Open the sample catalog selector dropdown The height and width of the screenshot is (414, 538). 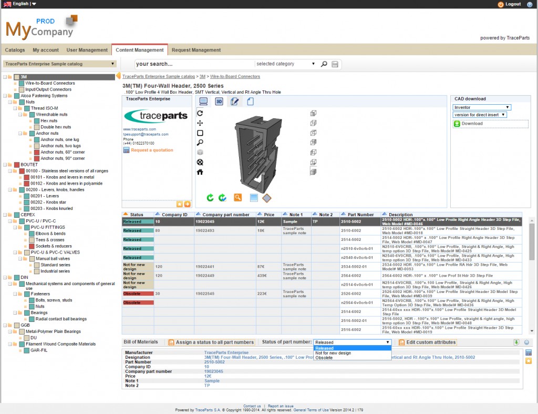59,64
